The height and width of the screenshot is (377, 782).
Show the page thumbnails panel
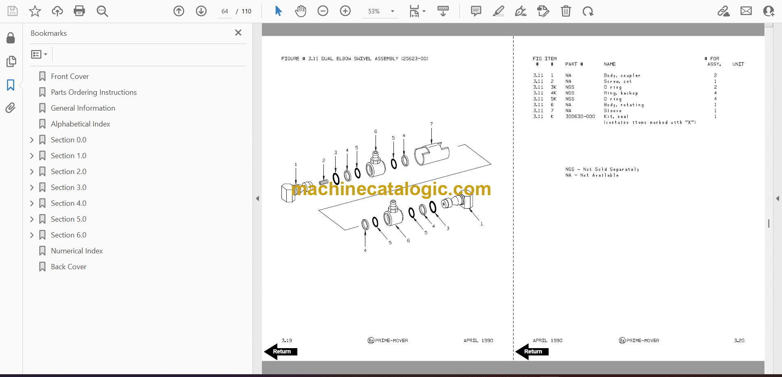[x=11, y=61]
